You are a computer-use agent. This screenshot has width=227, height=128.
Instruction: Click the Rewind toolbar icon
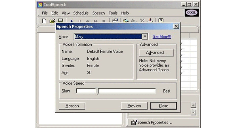[x=88, y=21]
